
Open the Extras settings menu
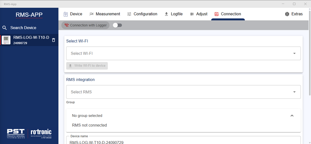pyautogui.click(x=294, y=14)
